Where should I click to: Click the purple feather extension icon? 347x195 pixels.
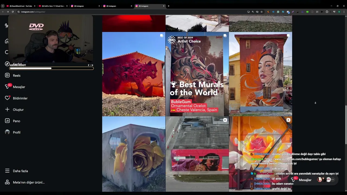[293, 12]
